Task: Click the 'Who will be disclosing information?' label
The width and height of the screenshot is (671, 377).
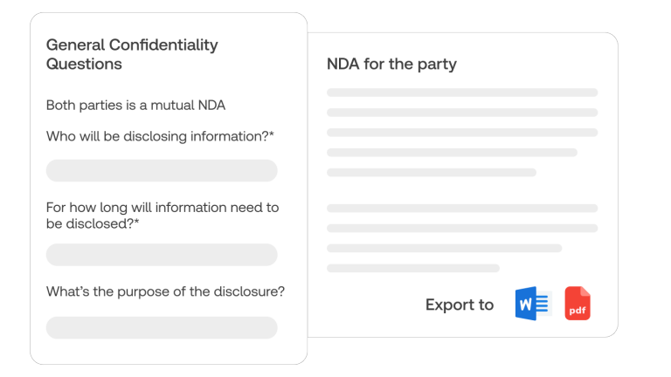Action: click(x=160, y=135)
